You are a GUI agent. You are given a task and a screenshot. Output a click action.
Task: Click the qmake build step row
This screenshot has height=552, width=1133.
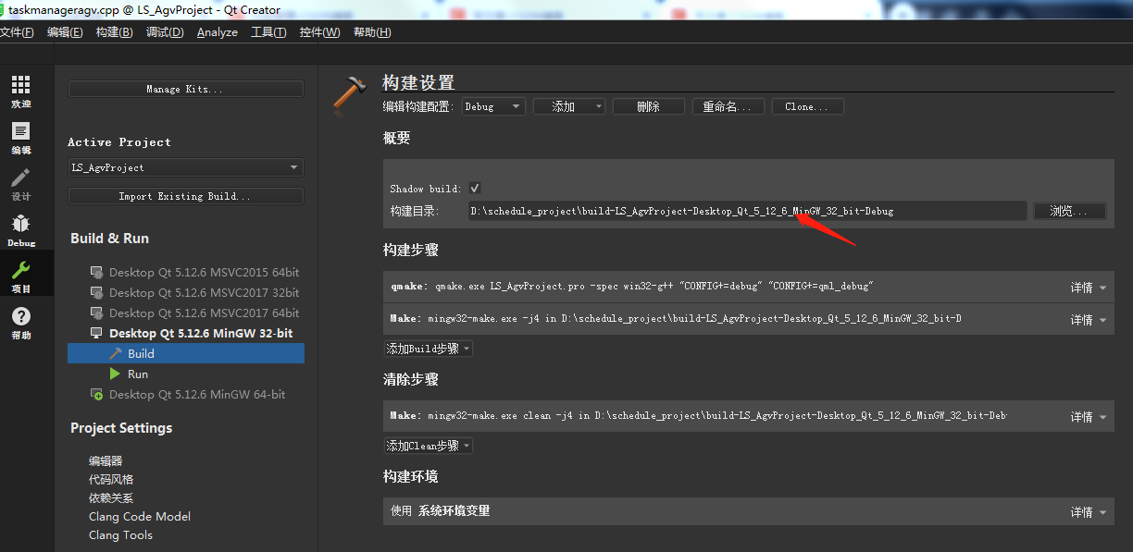pyautogui.click(x=749, y=287)
